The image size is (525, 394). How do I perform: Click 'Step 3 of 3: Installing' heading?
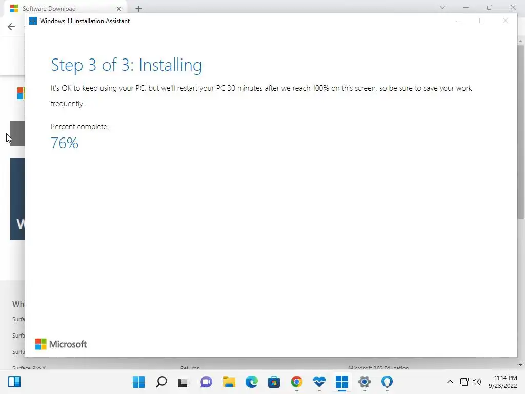pyautogui.click(x=126, y=65)
